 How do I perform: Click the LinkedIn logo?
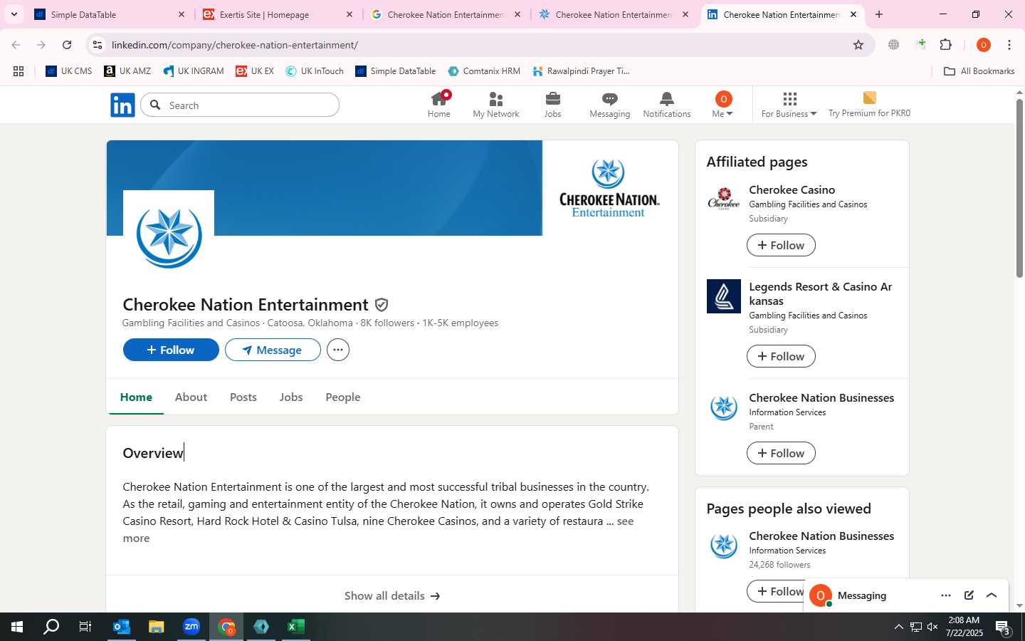pyautogui.click(x=122, y=105)
